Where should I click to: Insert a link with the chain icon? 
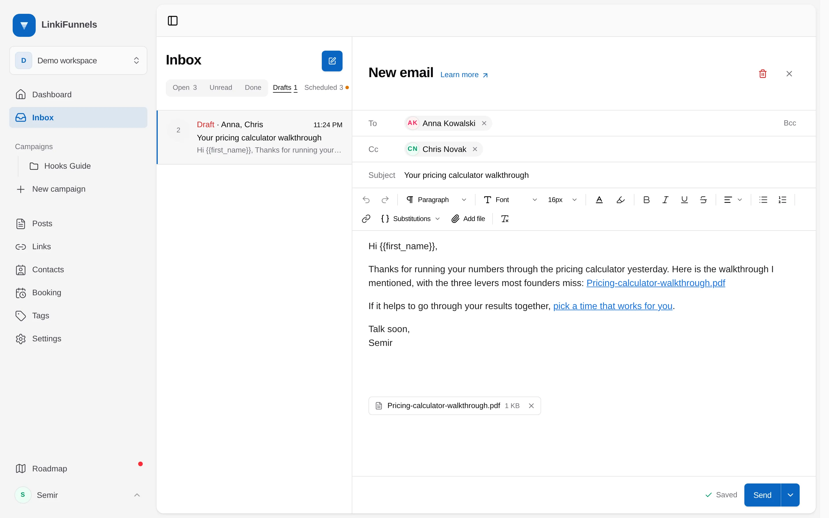coord(366,219)
